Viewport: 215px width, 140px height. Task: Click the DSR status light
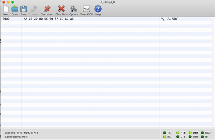(x=190, y=136)
